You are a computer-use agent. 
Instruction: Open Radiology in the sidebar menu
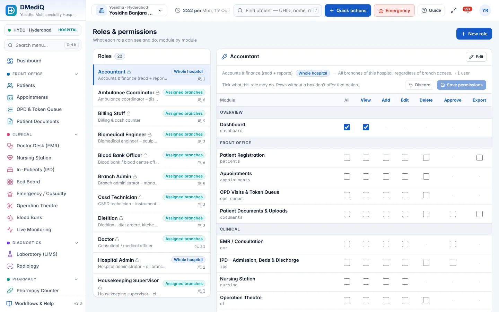[43, 266]
